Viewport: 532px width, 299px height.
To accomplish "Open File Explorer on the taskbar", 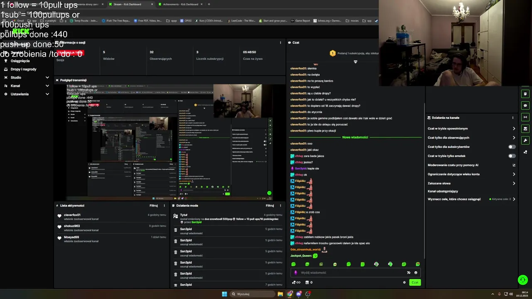I will pyautogui.click(x=280, y=294).
